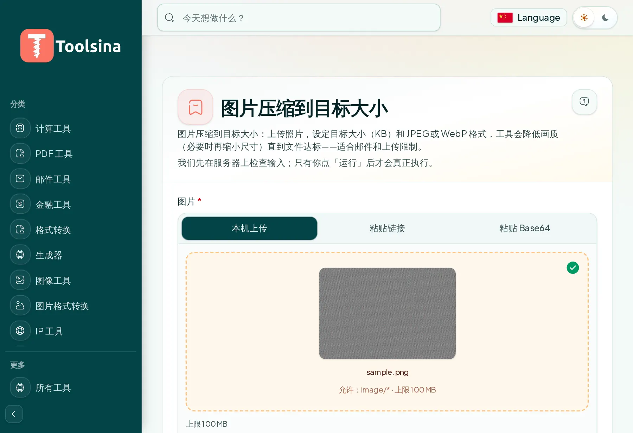Viewport: 633px width, 433px height.
Task: Open the Language selector
Action: click(529, 18)
